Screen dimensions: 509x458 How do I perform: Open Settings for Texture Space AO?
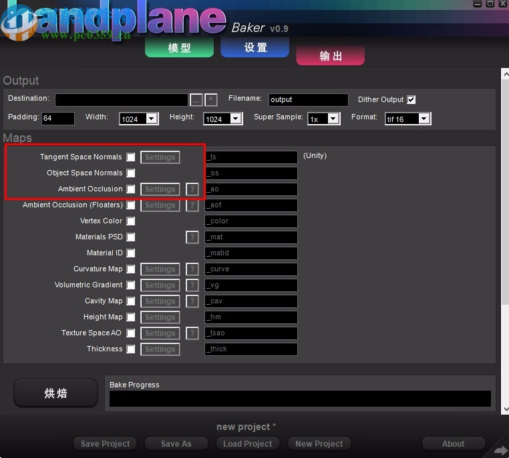[x=160, y=333]
